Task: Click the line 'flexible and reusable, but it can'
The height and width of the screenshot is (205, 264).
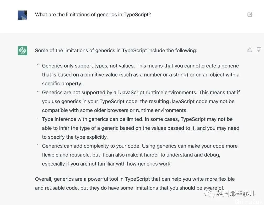Action: coord(131,155)
